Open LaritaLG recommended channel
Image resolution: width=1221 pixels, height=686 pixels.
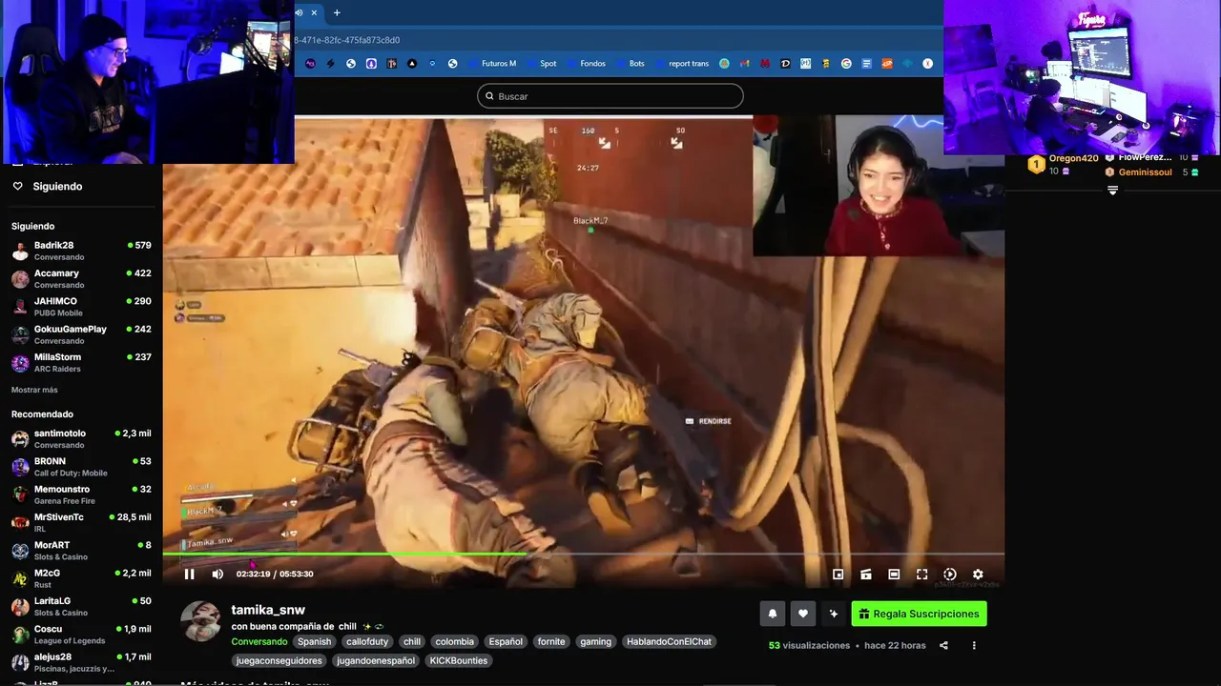[81, 606]
